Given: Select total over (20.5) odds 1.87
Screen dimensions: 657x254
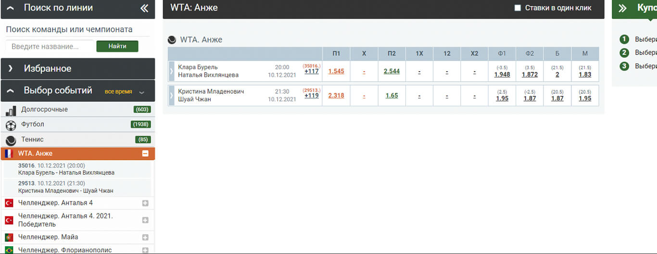Looking at the screenshot, I should click(557, 99).
